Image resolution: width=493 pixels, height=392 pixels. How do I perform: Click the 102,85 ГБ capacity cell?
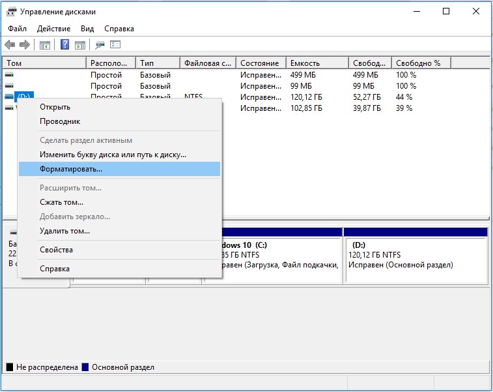pos(306,108)
